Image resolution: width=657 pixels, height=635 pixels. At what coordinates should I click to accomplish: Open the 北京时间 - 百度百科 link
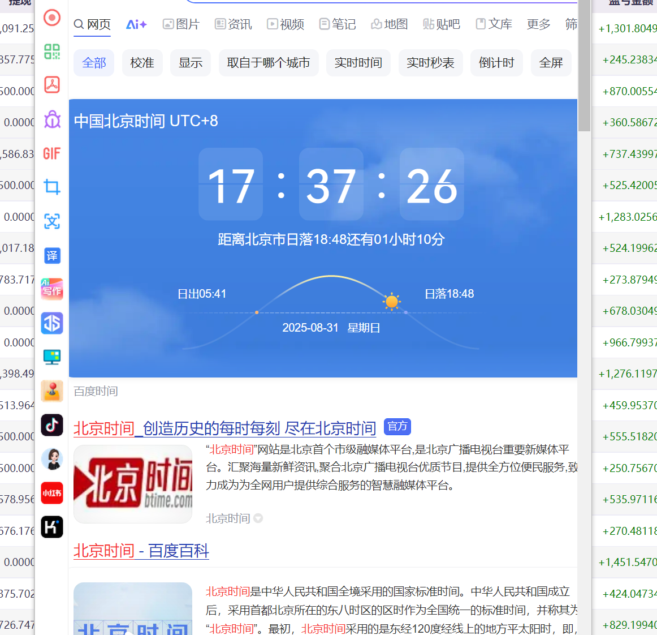(141, 551)
